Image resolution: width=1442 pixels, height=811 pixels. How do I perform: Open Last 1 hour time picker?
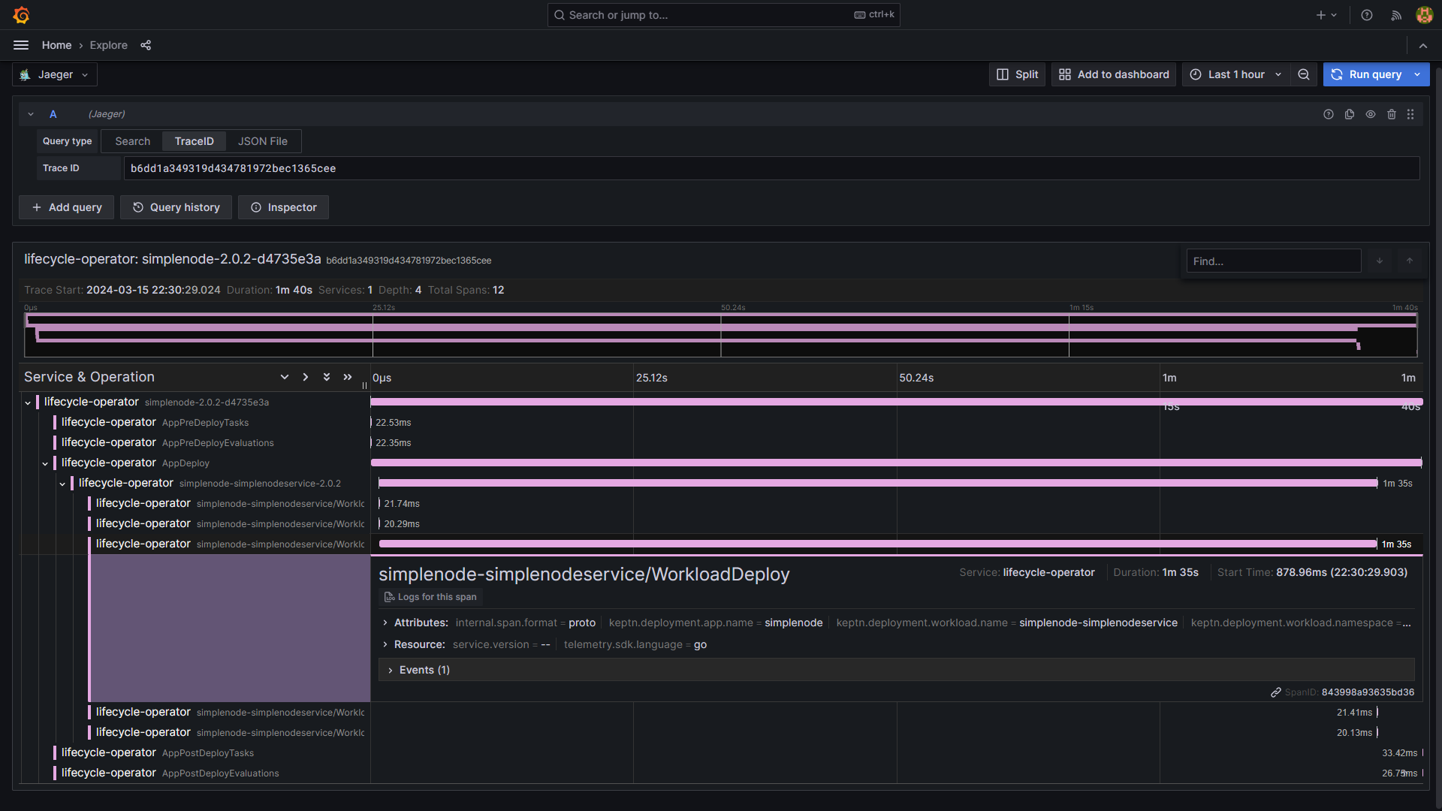1235,74
